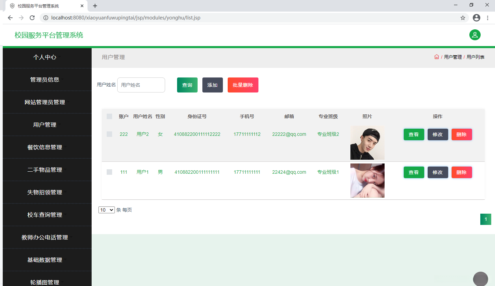Click the green 查询 search button
Screen dimensions: 495x286
click(x=187, y=85)
